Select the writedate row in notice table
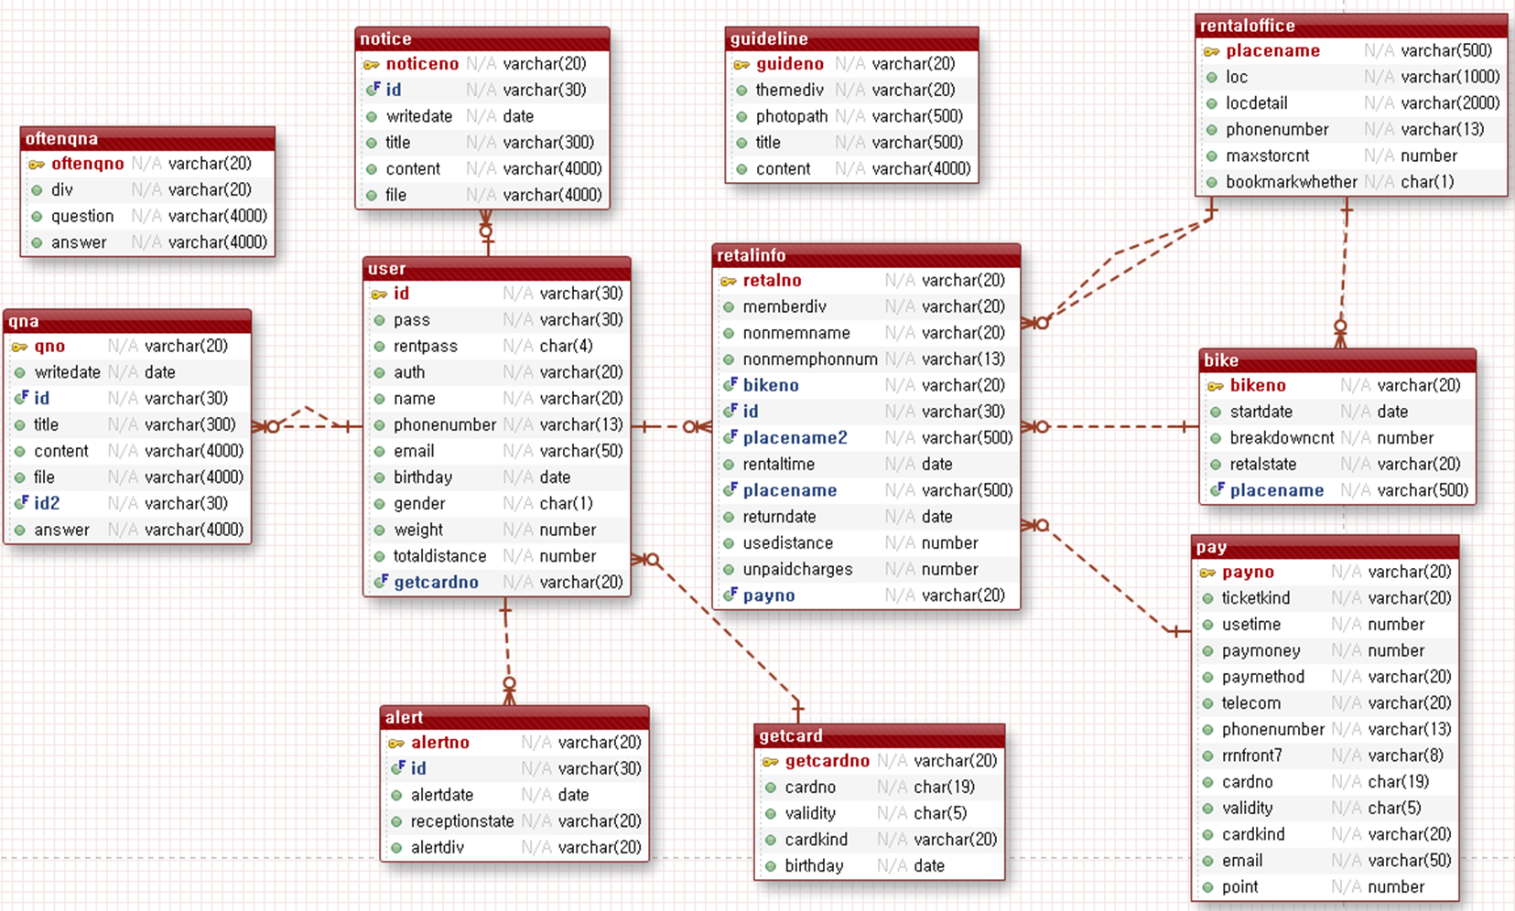 482,117
